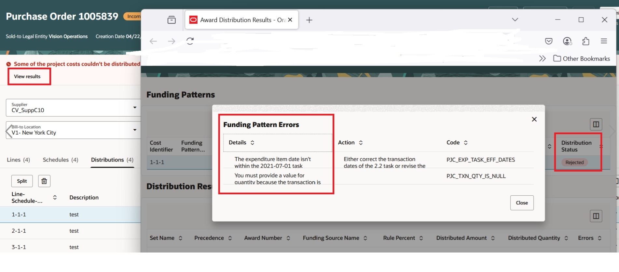Close the Award Distribution Results tab
Screen dimensions: 619x272
(x=290, y=20)
